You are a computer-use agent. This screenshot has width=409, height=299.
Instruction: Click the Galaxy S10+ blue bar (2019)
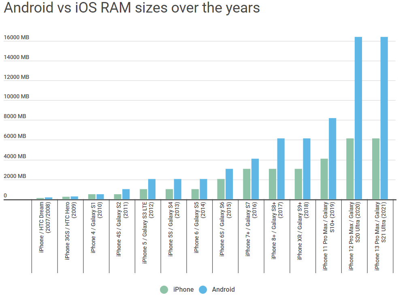332,159
